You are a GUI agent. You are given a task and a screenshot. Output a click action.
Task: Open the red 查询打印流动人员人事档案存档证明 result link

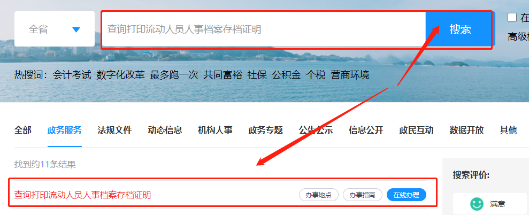click(82, 195)
